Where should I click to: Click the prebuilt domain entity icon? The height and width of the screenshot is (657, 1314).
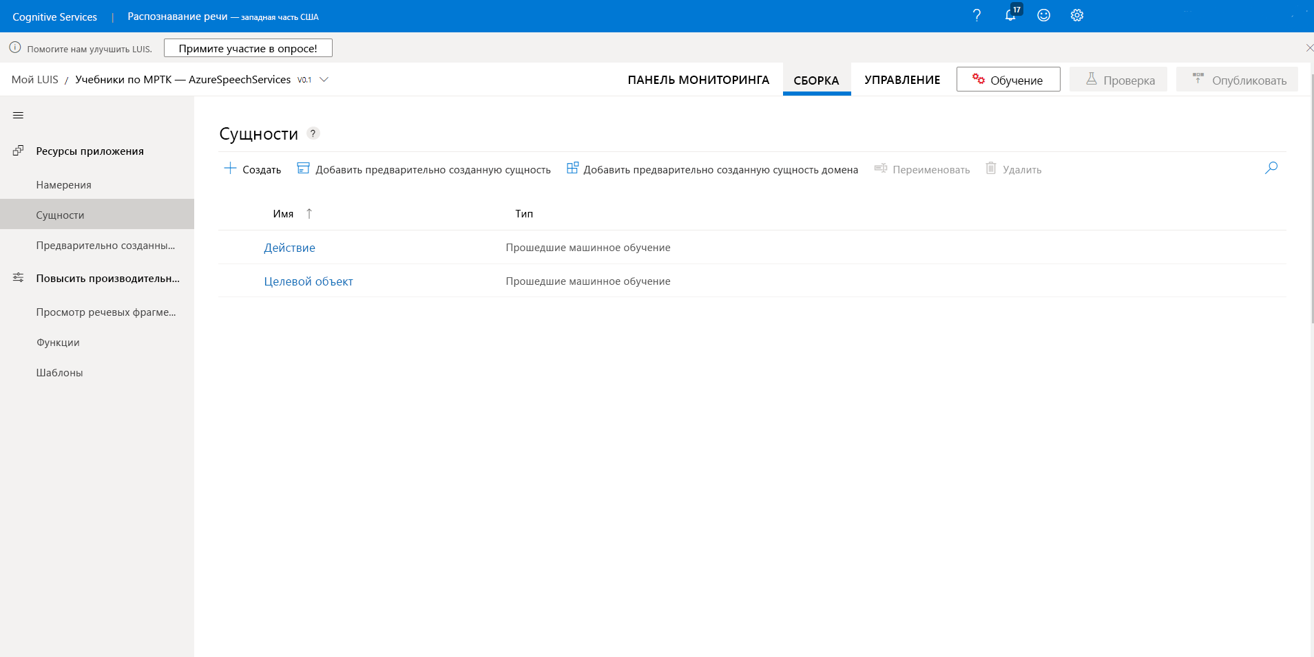(572, 167)
